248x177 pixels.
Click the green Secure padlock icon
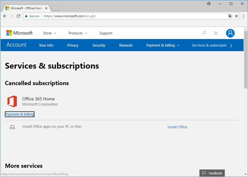[26, 16]
